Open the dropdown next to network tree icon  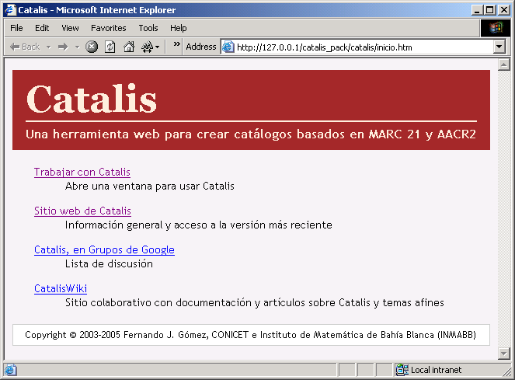[158, 47]
